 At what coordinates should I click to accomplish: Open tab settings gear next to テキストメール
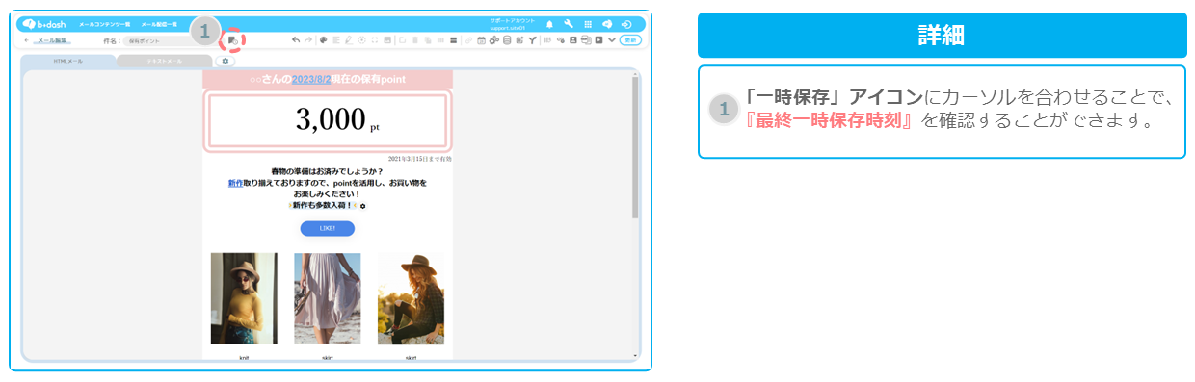(225, 60)
